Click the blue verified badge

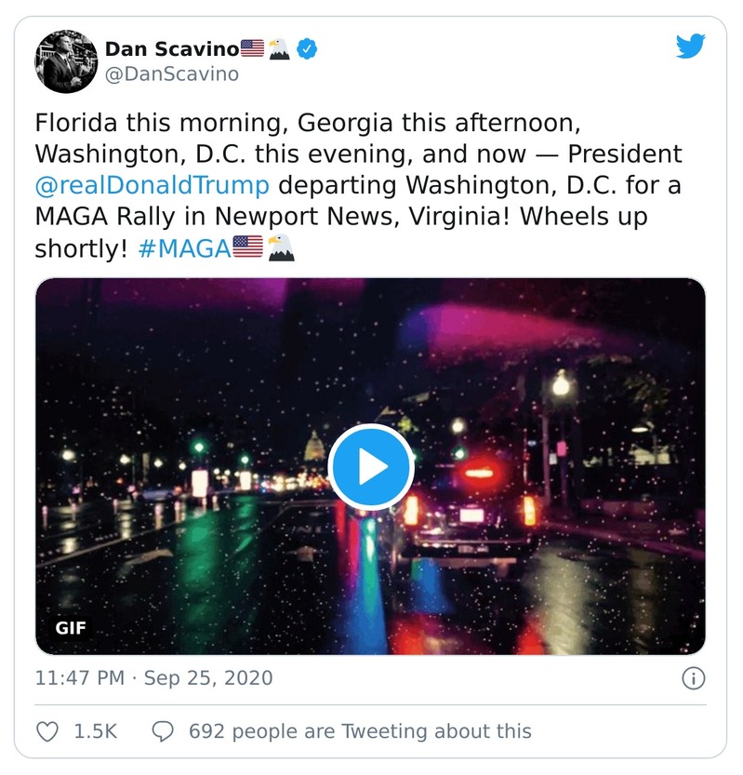[307, 48]
